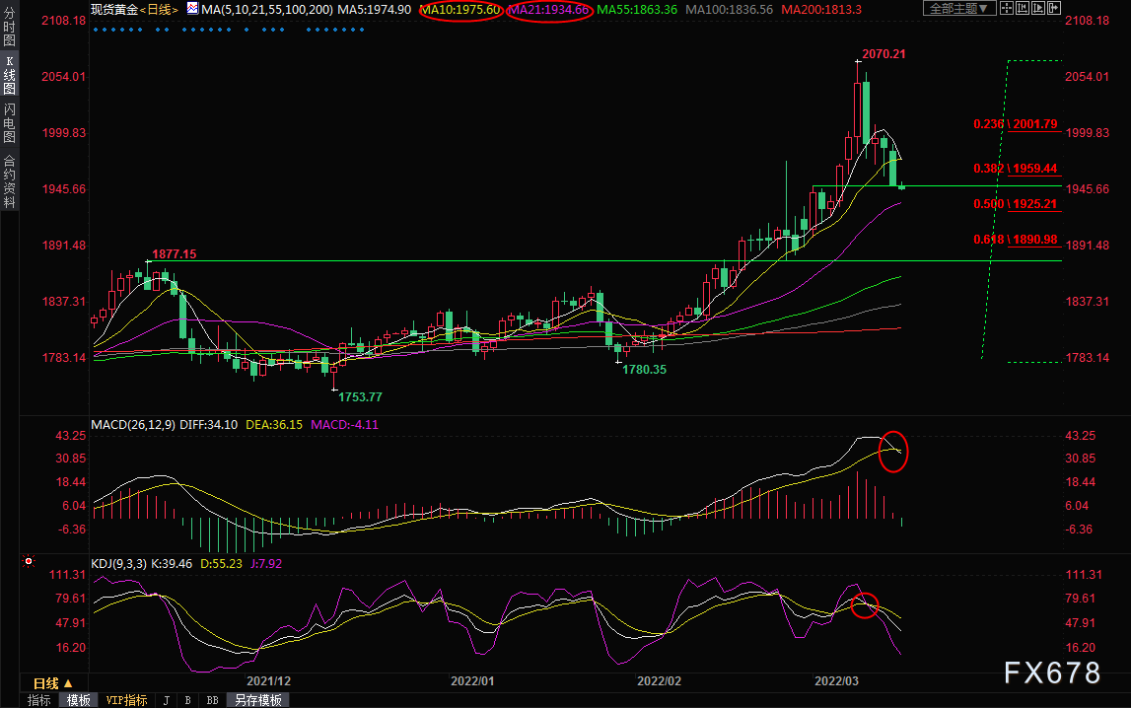This screenshot has height=708, width=1131.
Task: Click the 1780.35 low price label
Action: coord(644,369)
